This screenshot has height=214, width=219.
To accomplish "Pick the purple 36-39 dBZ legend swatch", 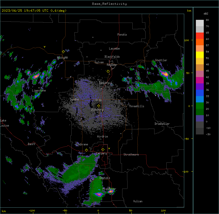I will 200,87.
